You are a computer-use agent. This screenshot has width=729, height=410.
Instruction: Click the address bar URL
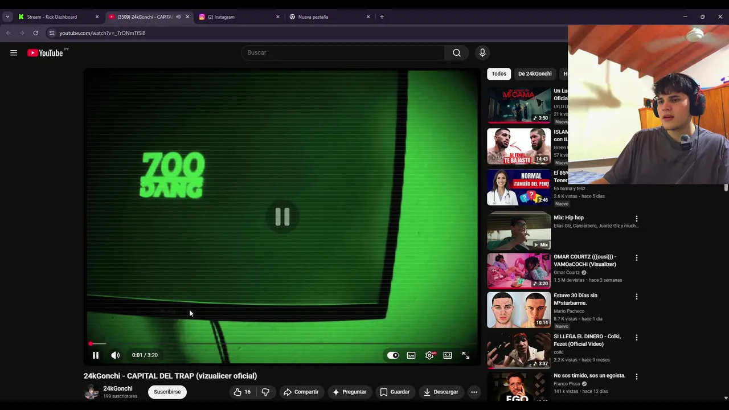click(x=103, y=33)
